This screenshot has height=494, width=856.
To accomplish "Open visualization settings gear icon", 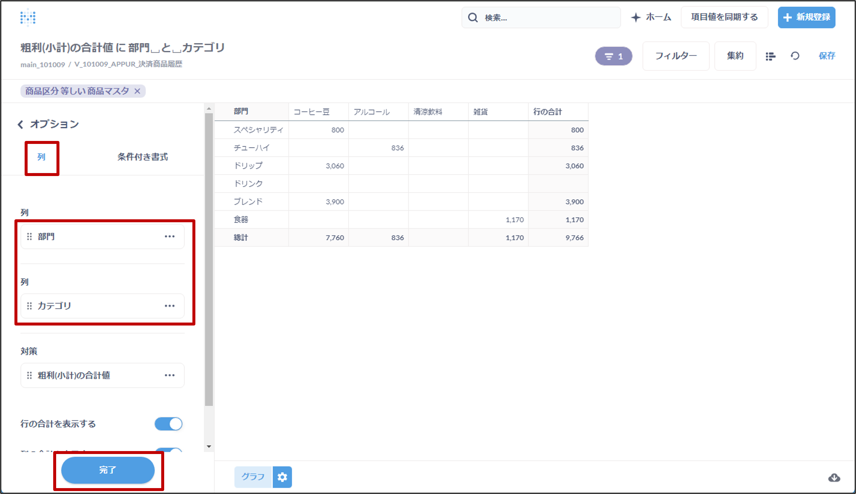I will 282,477.
